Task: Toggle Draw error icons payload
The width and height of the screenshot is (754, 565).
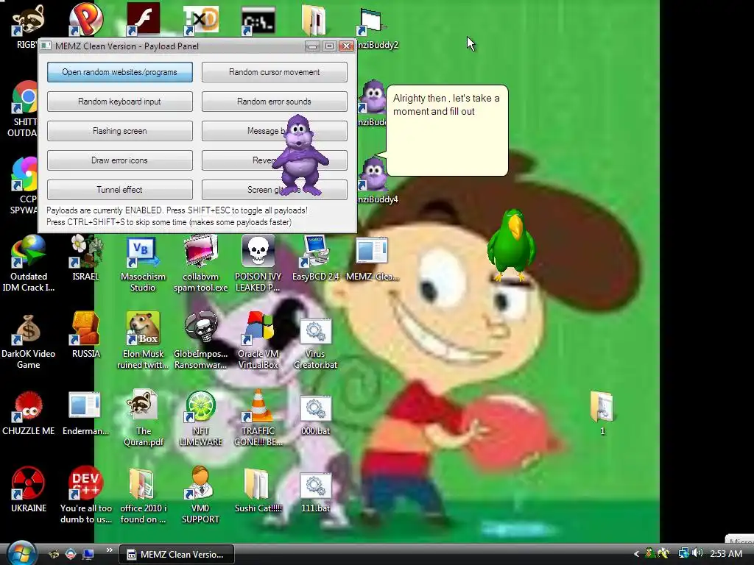Action: (120, 160)
